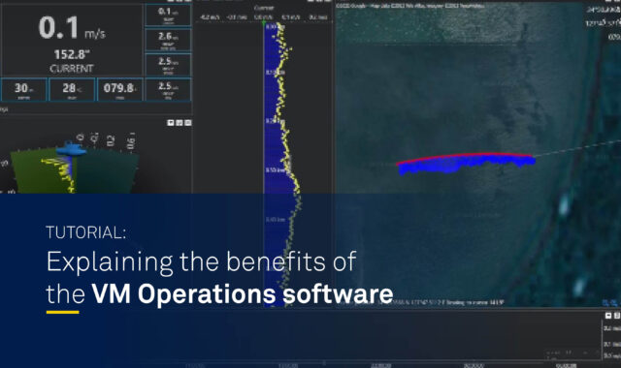
Task: Click the green marker at top of current profile
Action: click(x=264, y=22)
